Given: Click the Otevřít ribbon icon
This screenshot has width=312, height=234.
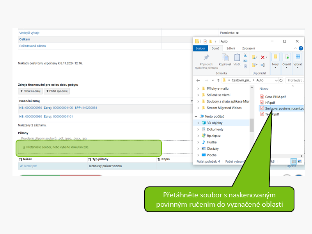Looking at the screenshot, I should 287,57.
